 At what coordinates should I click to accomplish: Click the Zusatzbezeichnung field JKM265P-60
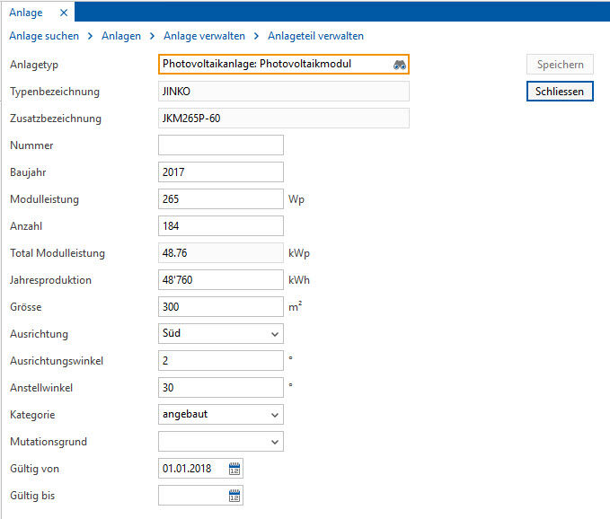(x=284, y=119)
